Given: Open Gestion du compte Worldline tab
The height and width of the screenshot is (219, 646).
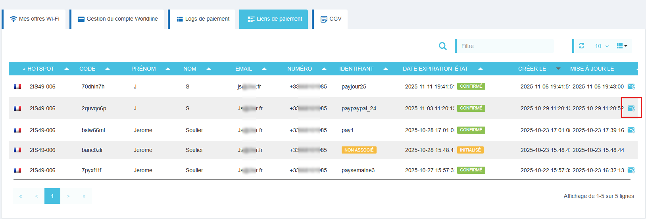Looking at the screenshot, I should click(117, 19).
